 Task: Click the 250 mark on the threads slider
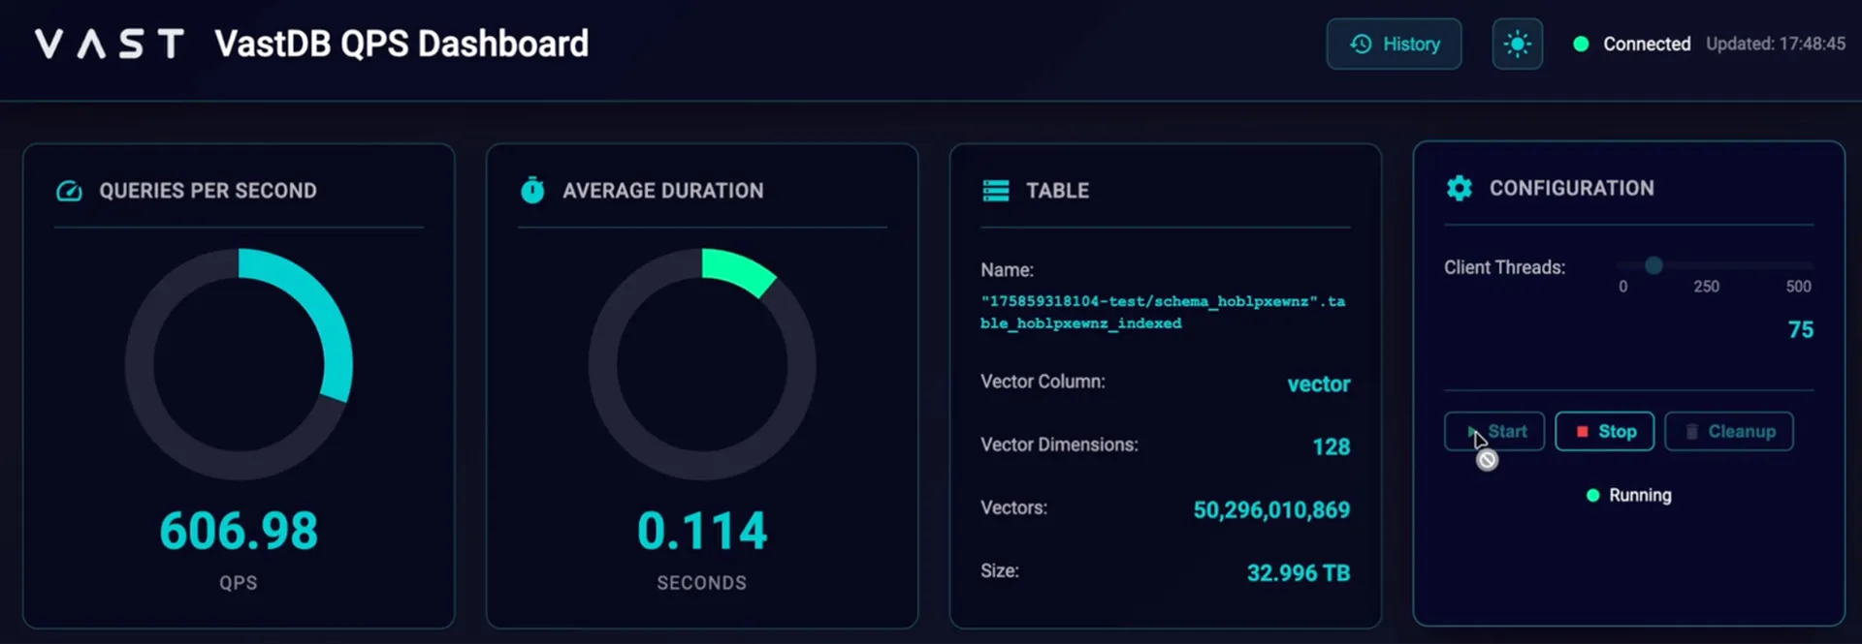coord(1706,287)
